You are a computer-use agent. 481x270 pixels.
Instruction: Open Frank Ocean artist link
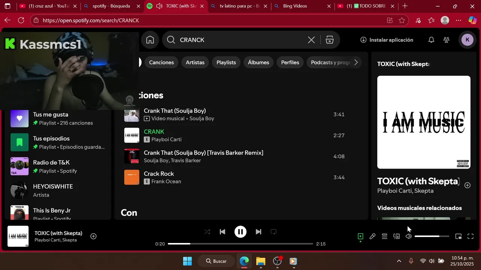click(x=166, y=181)
